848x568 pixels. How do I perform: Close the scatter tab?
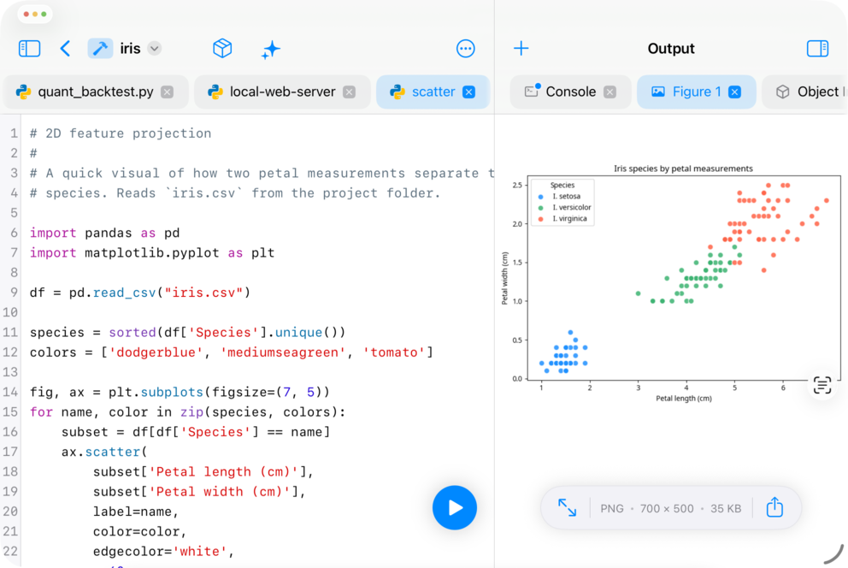tap(469, 92)
